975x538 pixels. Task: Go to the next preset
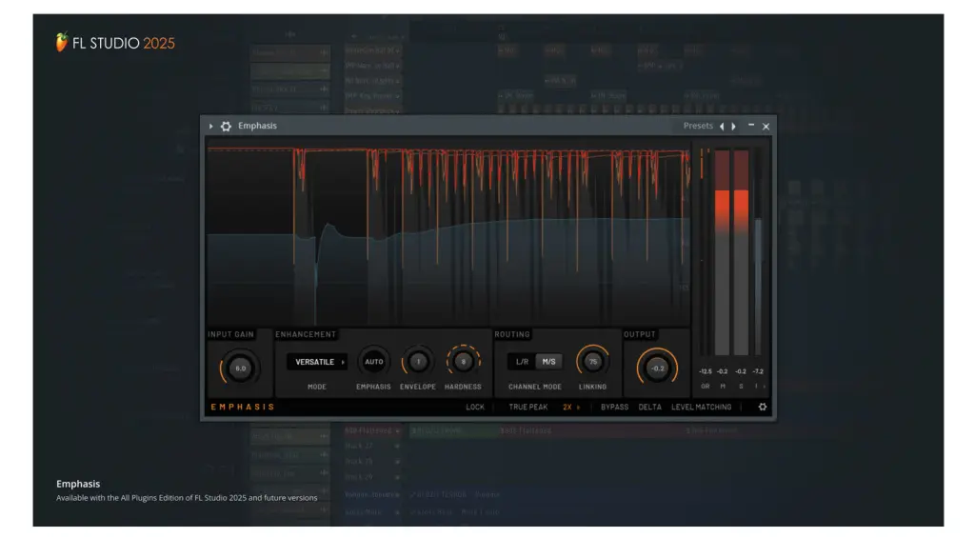coord(733,126)
